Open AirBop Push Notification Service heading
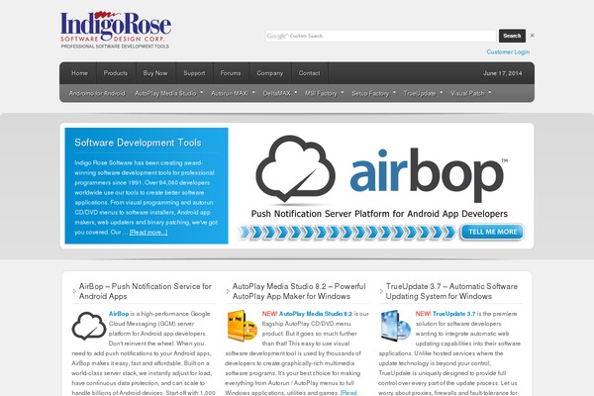This screenshot has width=594, height=396. (146, 291)
